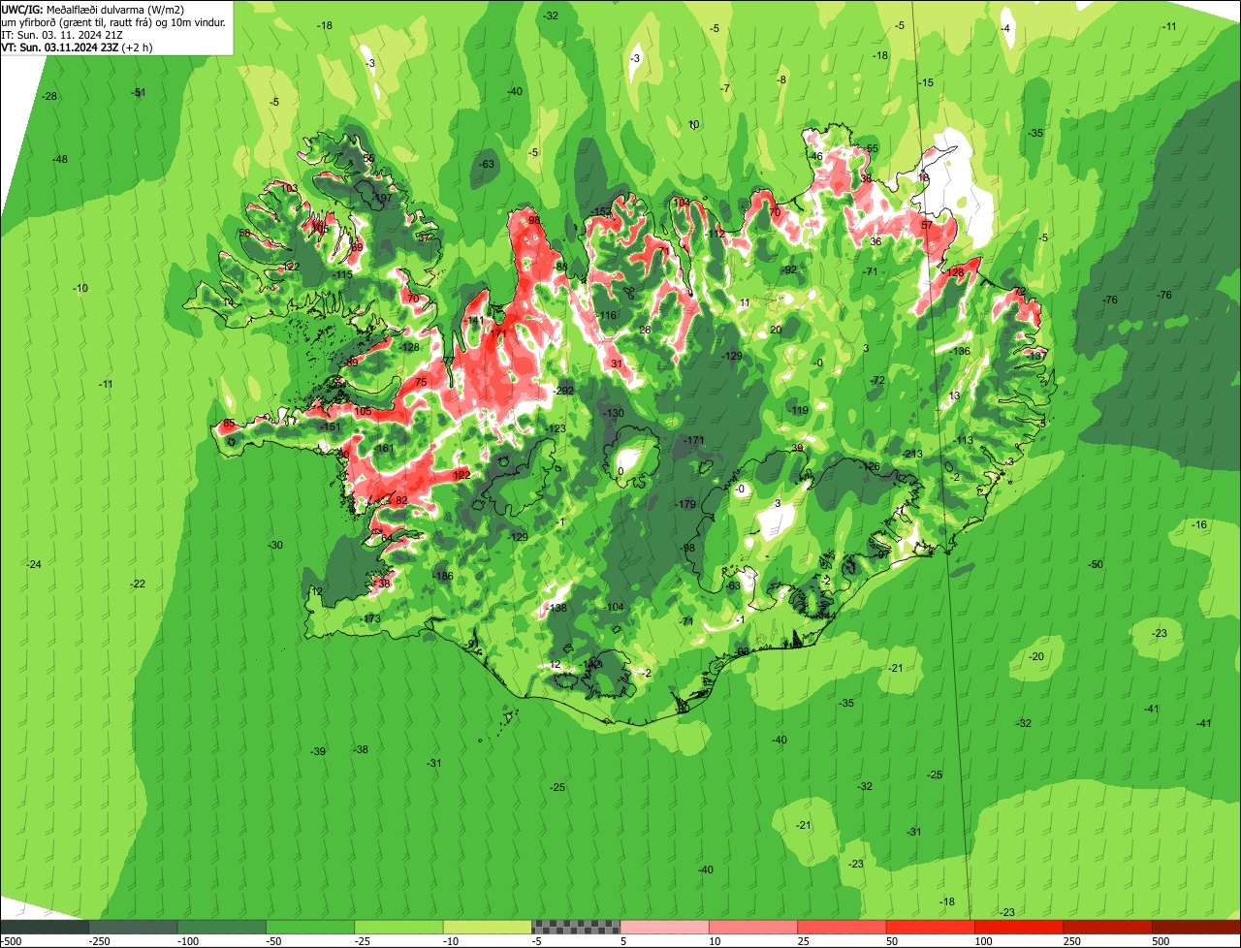
Task: Click map value '-22' over the southwest sea
Action: (x=138, y=585)
